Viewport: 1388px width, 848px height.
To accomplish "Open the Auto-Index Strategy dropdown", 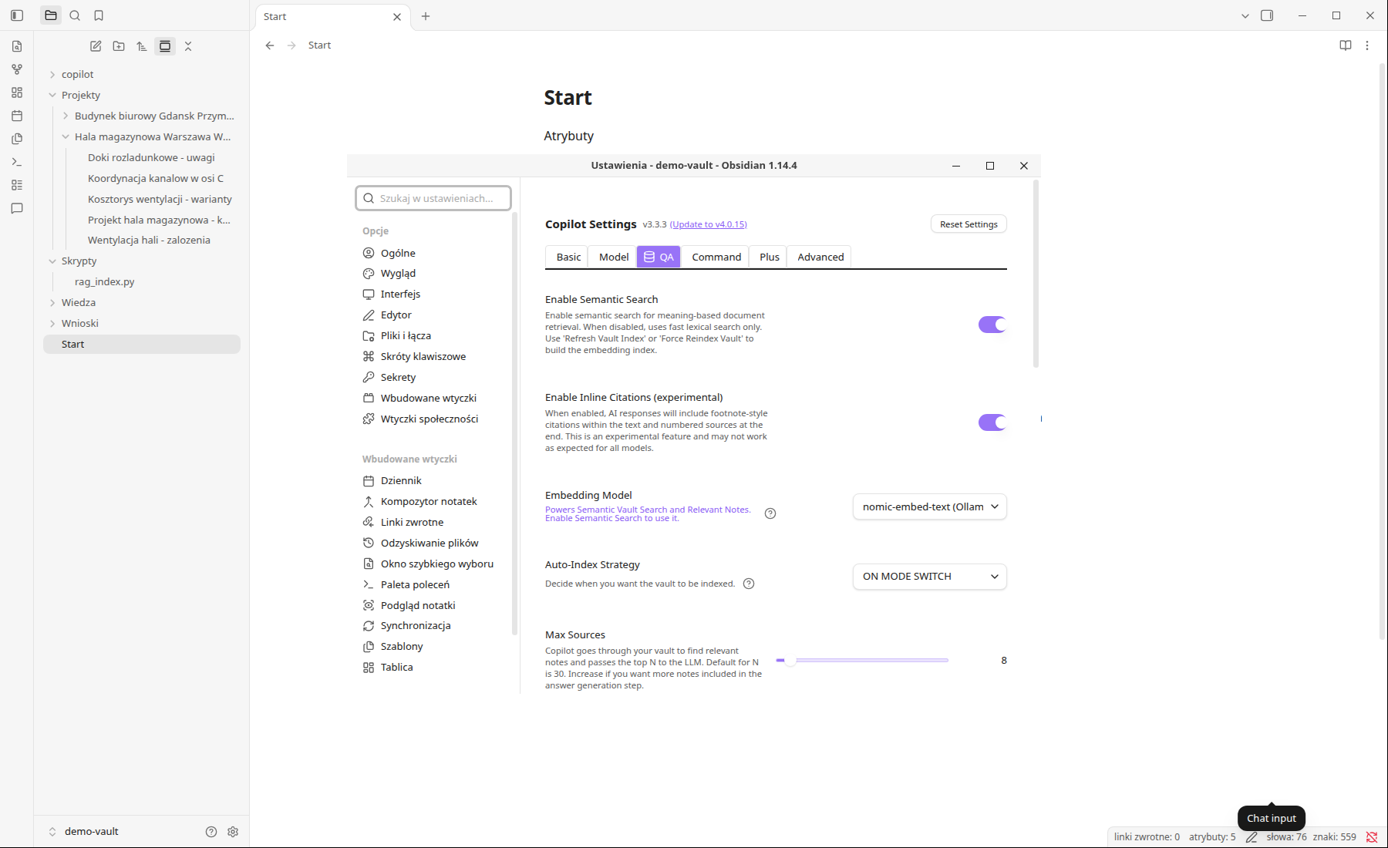I will click(x=930, y=577).
